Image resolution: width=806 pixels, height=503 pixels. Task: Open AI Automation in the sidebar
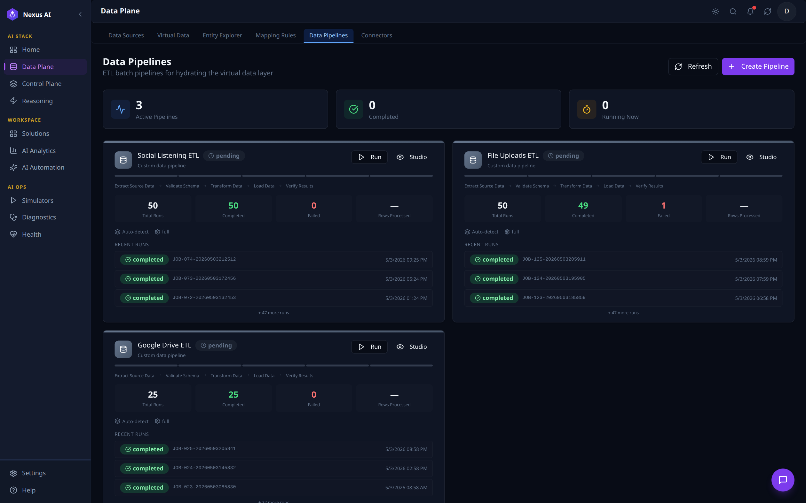click(45, 167)
